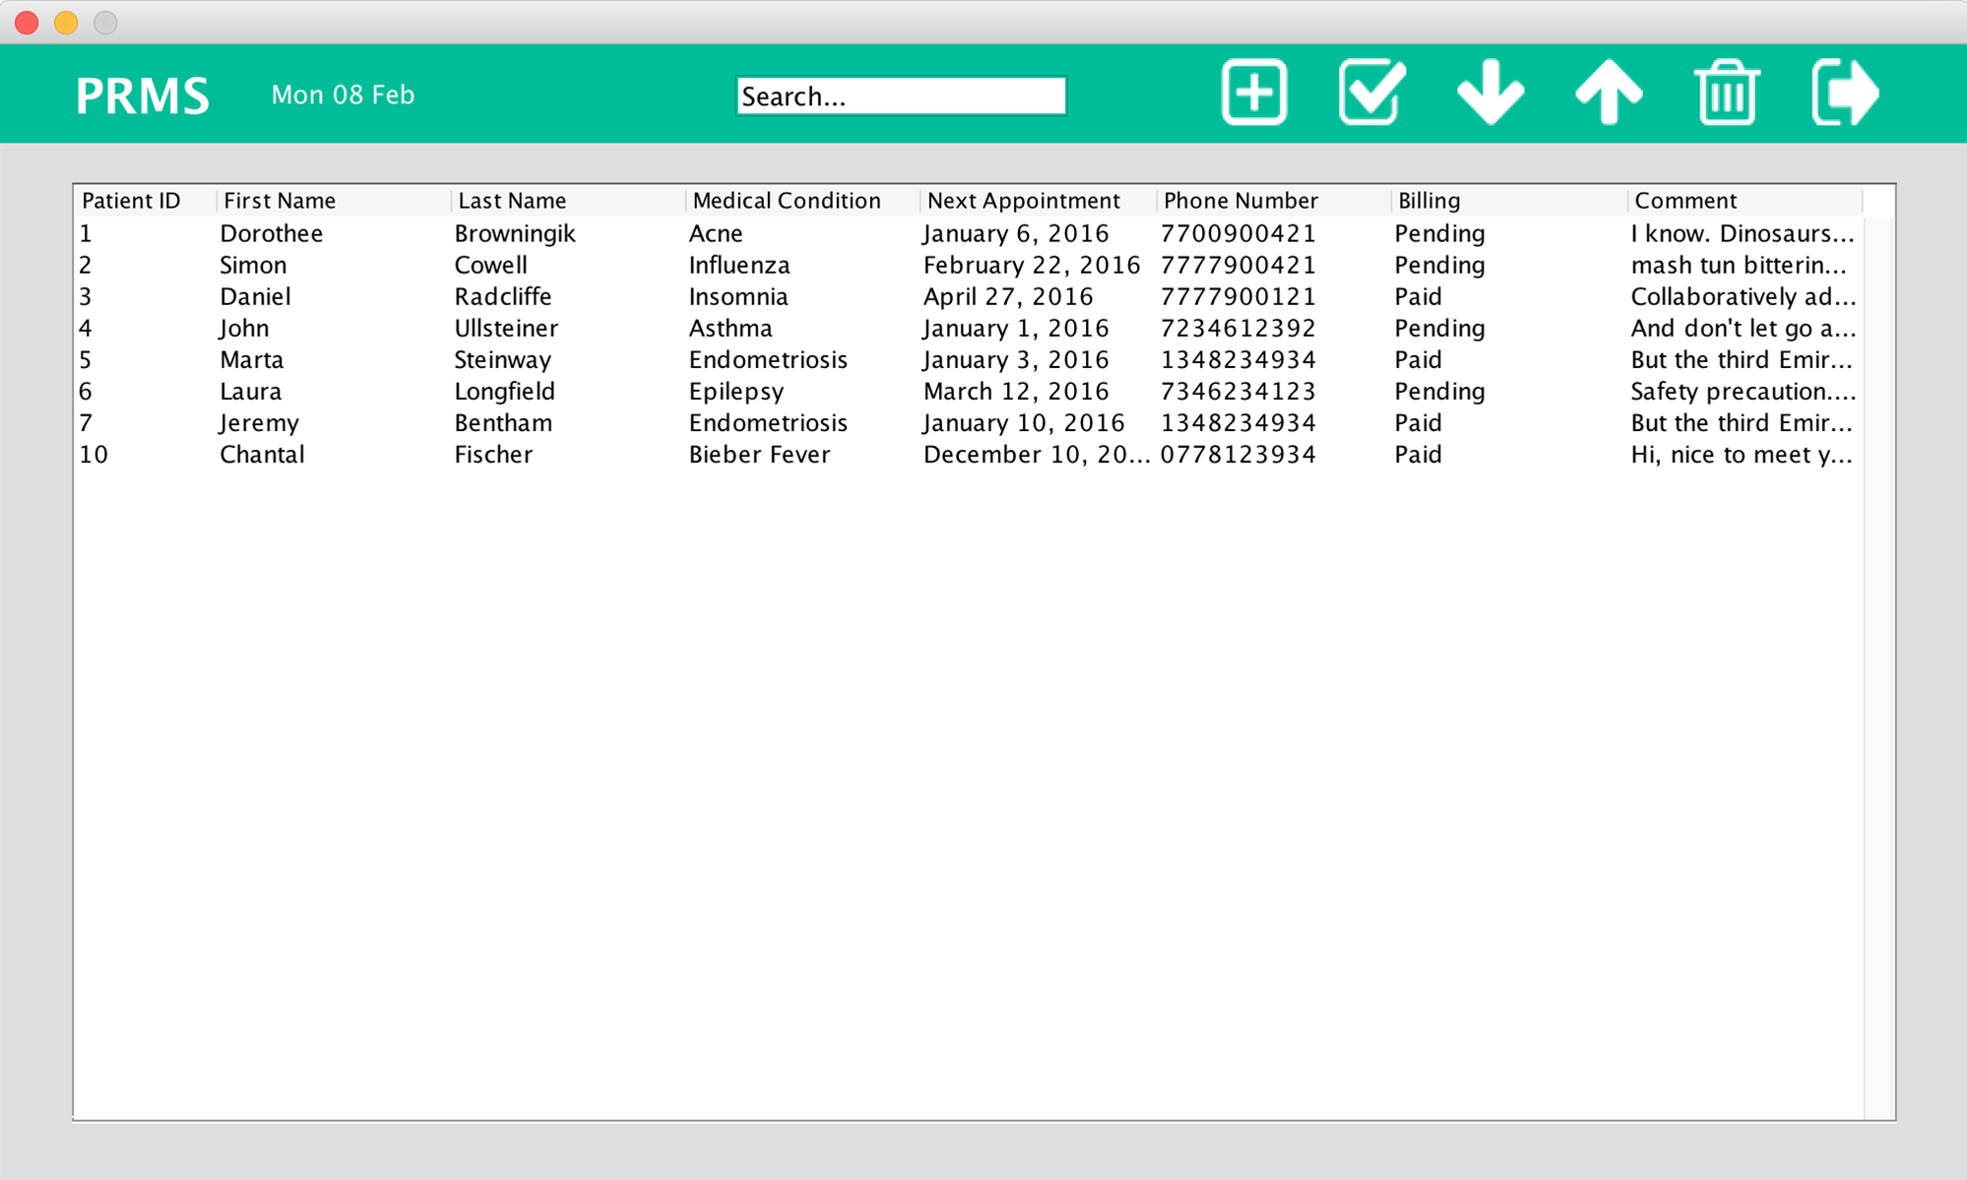Select first name Simon
This screenshot has height=1180, width=1967.
pyautogui.click(x=252, y=265)
